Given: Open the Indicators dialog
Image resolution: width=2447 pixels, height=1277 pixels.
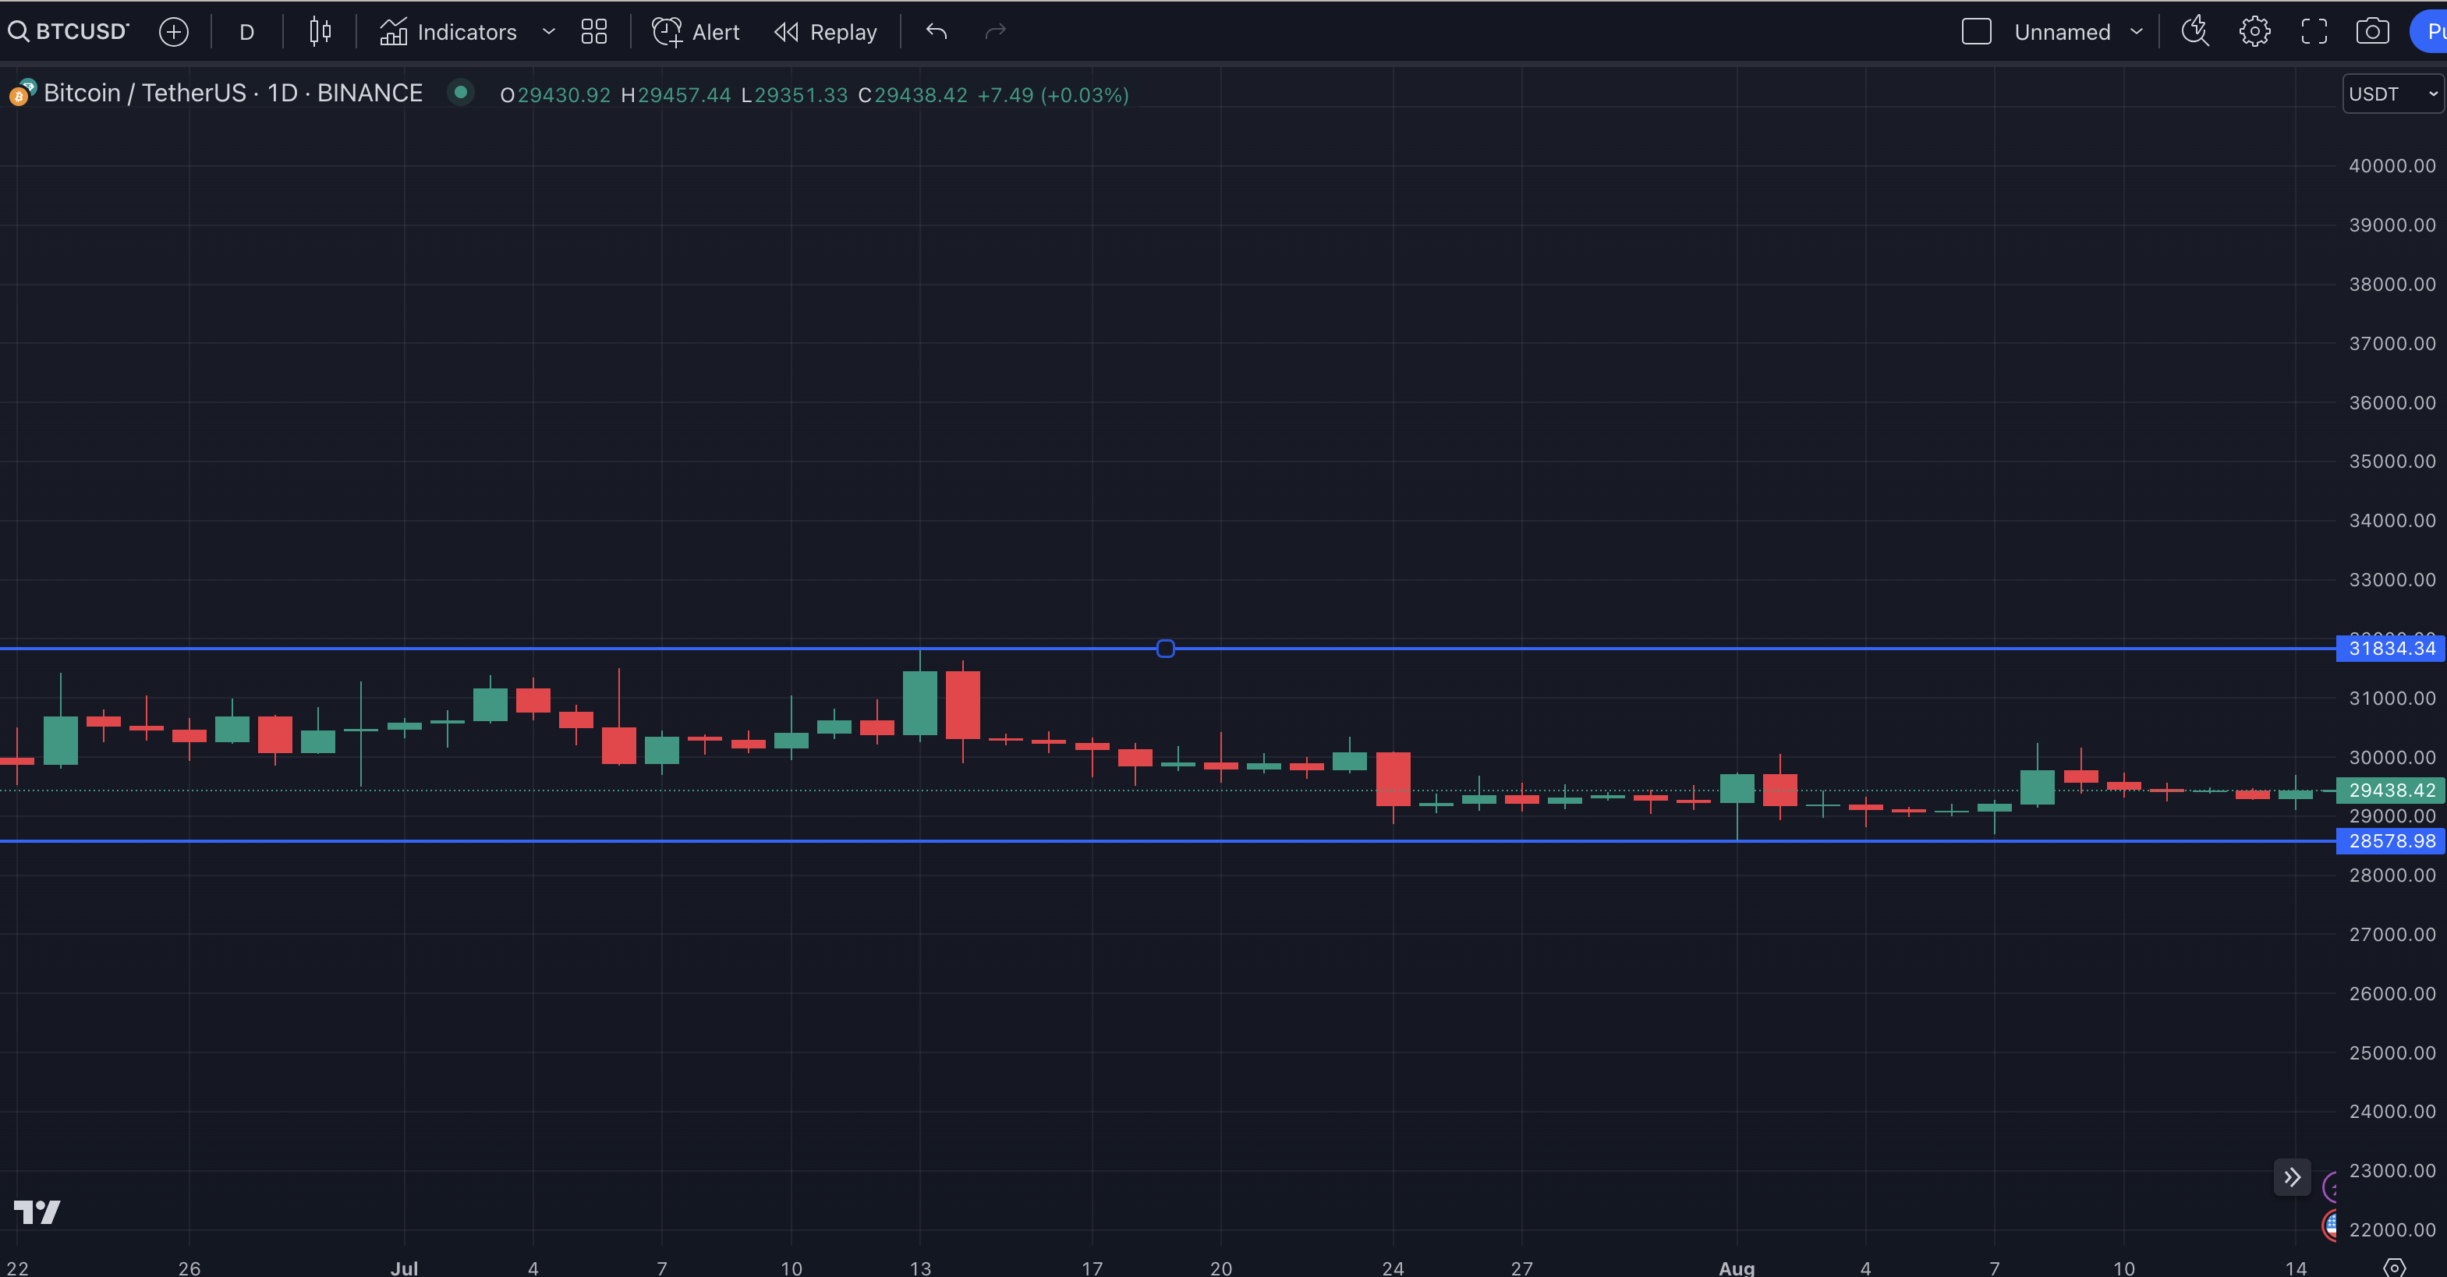Looking at the screenshot, I should coord(448,32).
